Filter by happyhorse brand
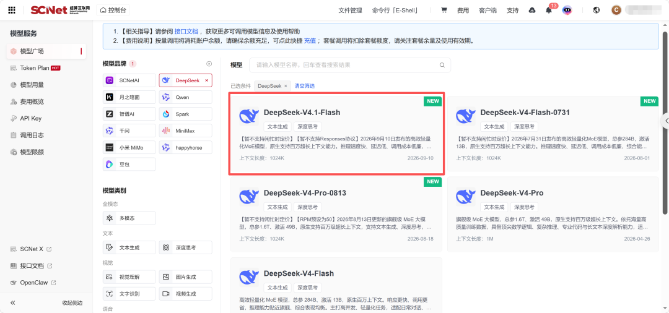669x313 pixels. pos(186,147)
